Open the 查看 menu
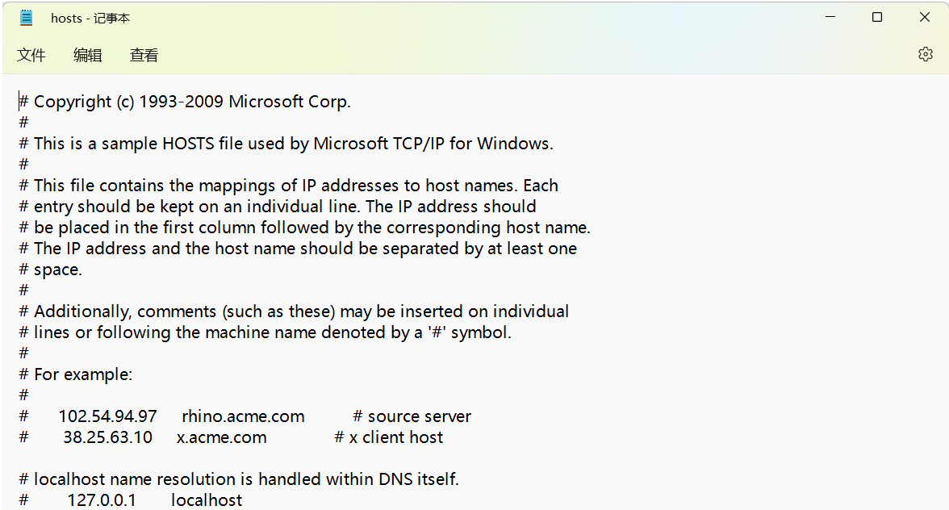Image resolution: width=949 pixels, height=510 pixels. pyautogui.click(x=144, y=55)
